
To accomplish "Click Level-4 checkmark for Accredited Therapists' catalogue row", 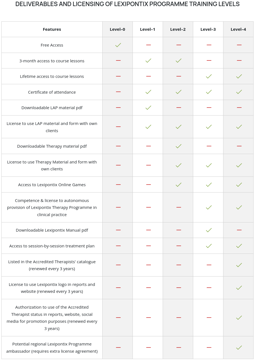I will (239, 265).
